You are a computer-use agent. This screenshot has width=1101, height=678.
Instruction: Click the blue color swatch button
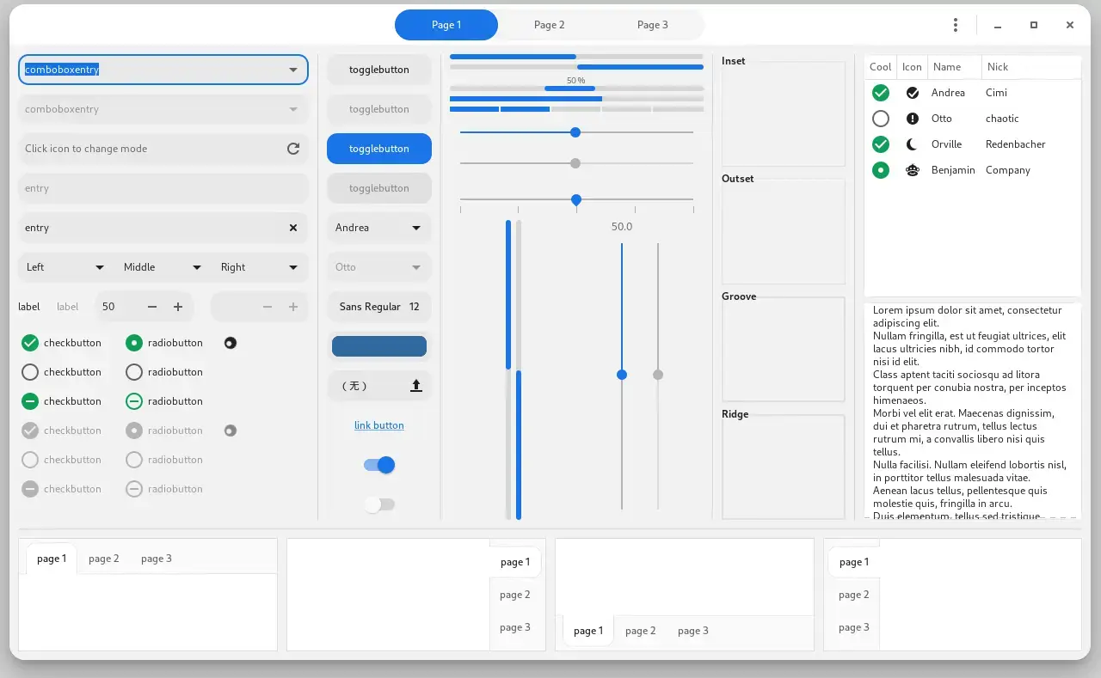(378, 346)
